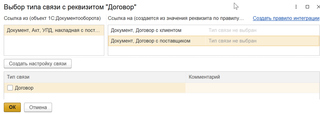320x114 pixels.
Task: Select the "Договор" row label in the table
Action: 24,88
